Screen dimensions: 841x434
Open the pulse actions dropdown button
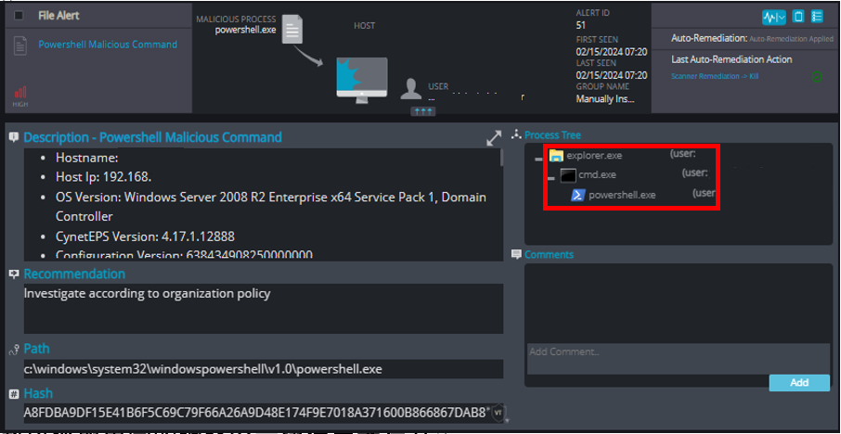click(x=774, y=17)
